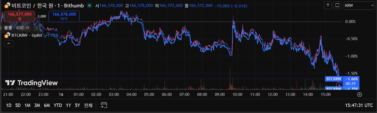Screen dimensions: 377x113
Task: Click the 1,000 spread value between sell and buy
Action: coord(42,16)
